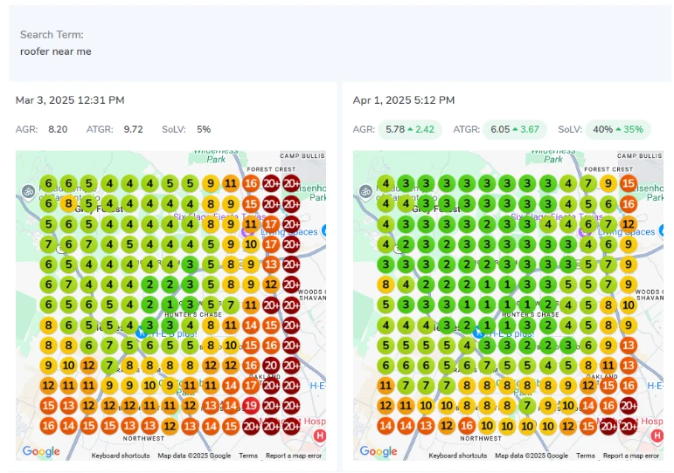Open the Terms link on the April map
Image resolution: width=674 pixels, height=473 pixels.
coord(586,456)
